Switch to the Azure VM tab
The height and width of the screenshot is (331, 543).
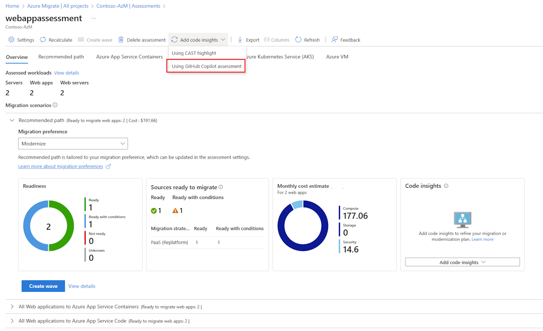337,57
